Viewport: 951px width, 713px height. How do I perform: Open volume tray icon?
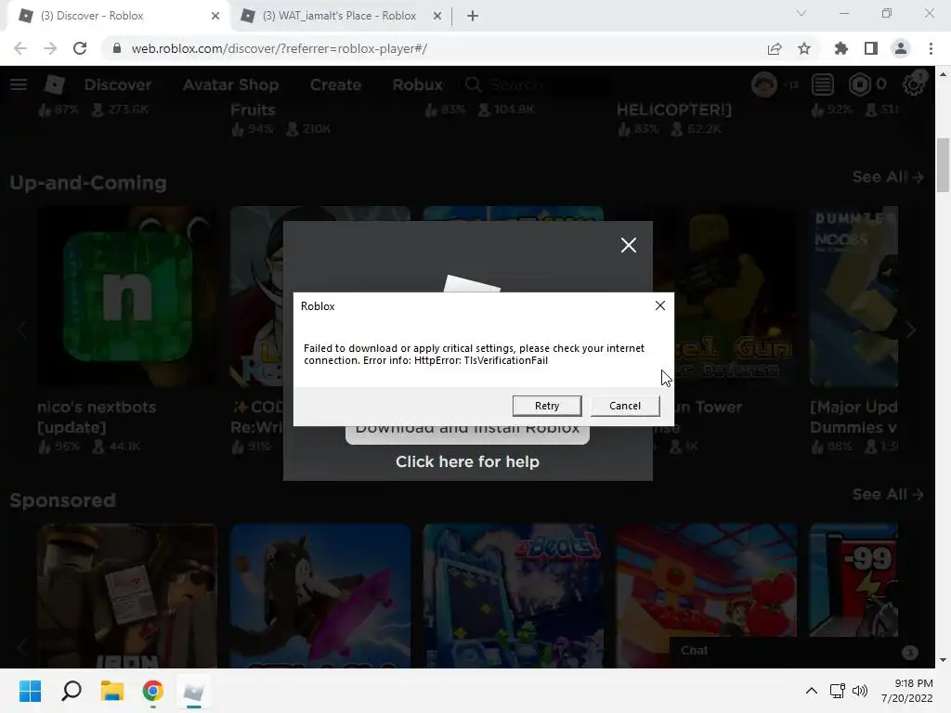[x=860, y=691]
